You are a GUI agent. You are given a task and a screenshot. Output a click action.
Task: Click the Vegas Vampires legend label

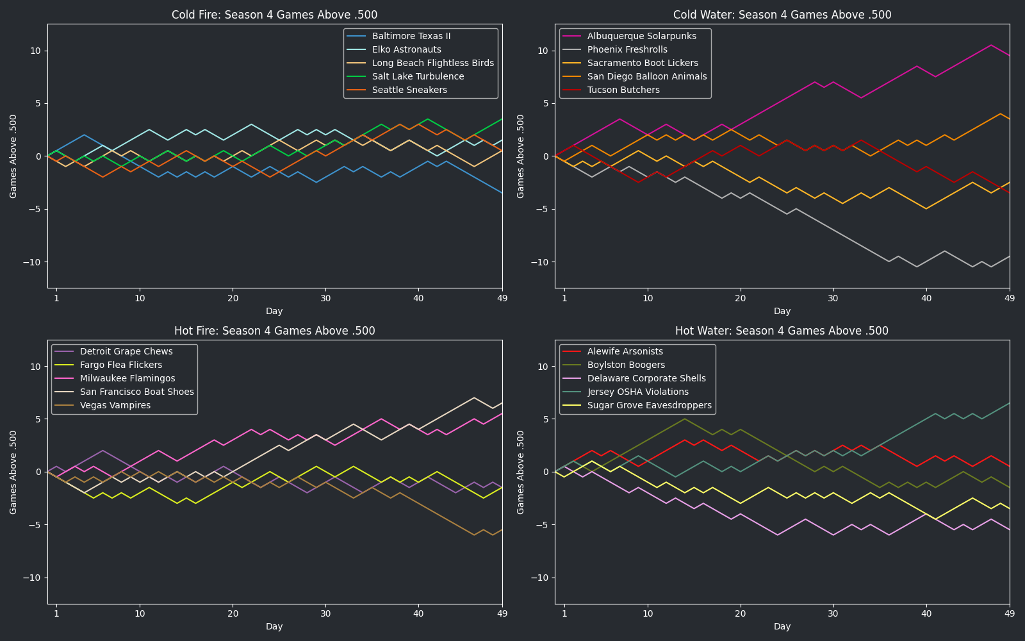115,405
